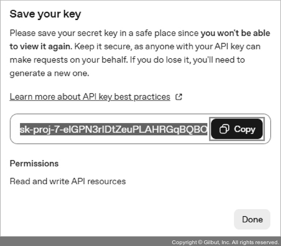Click the word 'Copy' on the dark button
The height and width of the screenshot is (246, 281).
pos(244,129)
